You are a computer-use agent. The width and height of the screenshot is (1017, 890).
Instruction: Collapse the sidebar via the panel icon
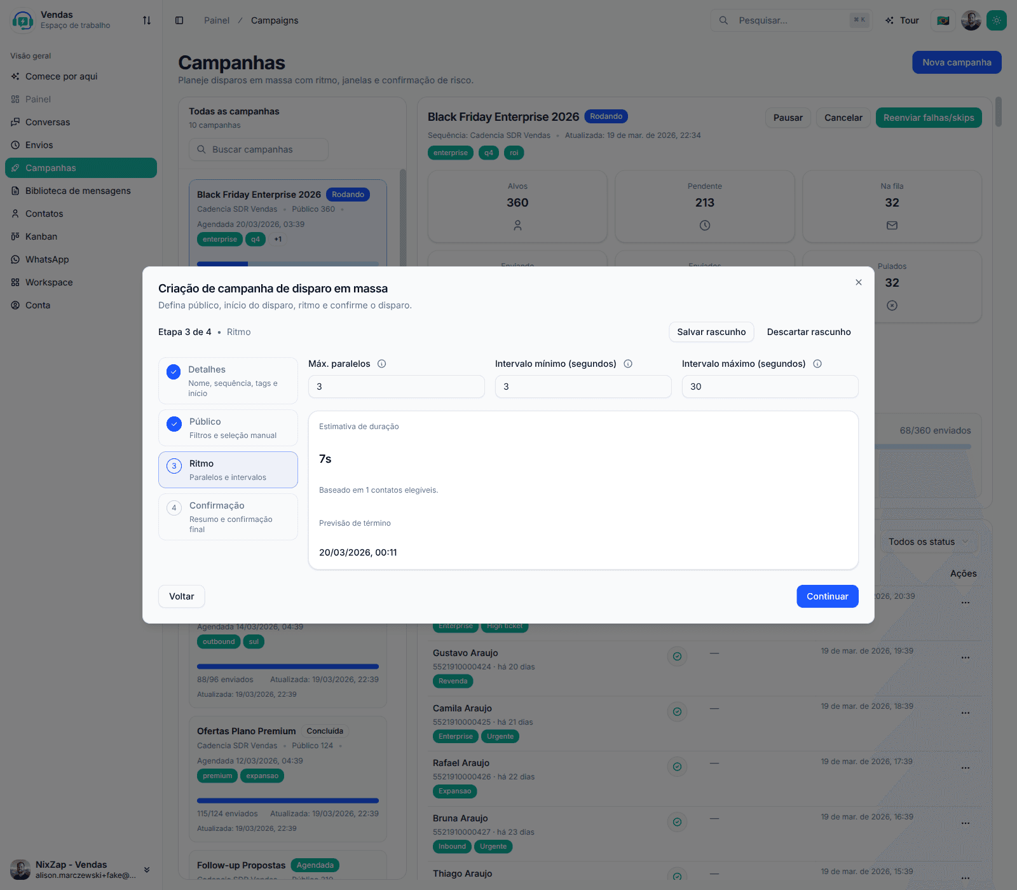[x=179, y=20]
